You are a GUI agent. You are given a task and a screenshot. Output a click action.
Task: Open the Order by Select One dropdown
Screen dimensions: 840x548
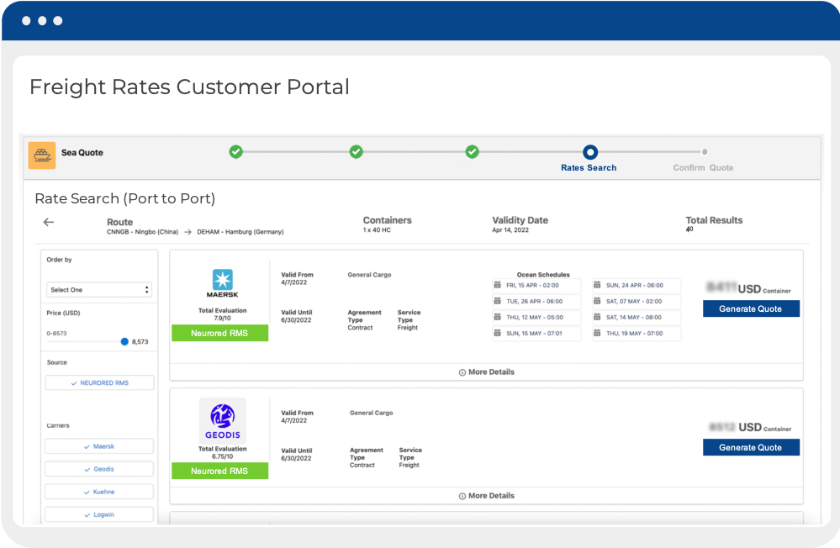[x=98, y=289]
